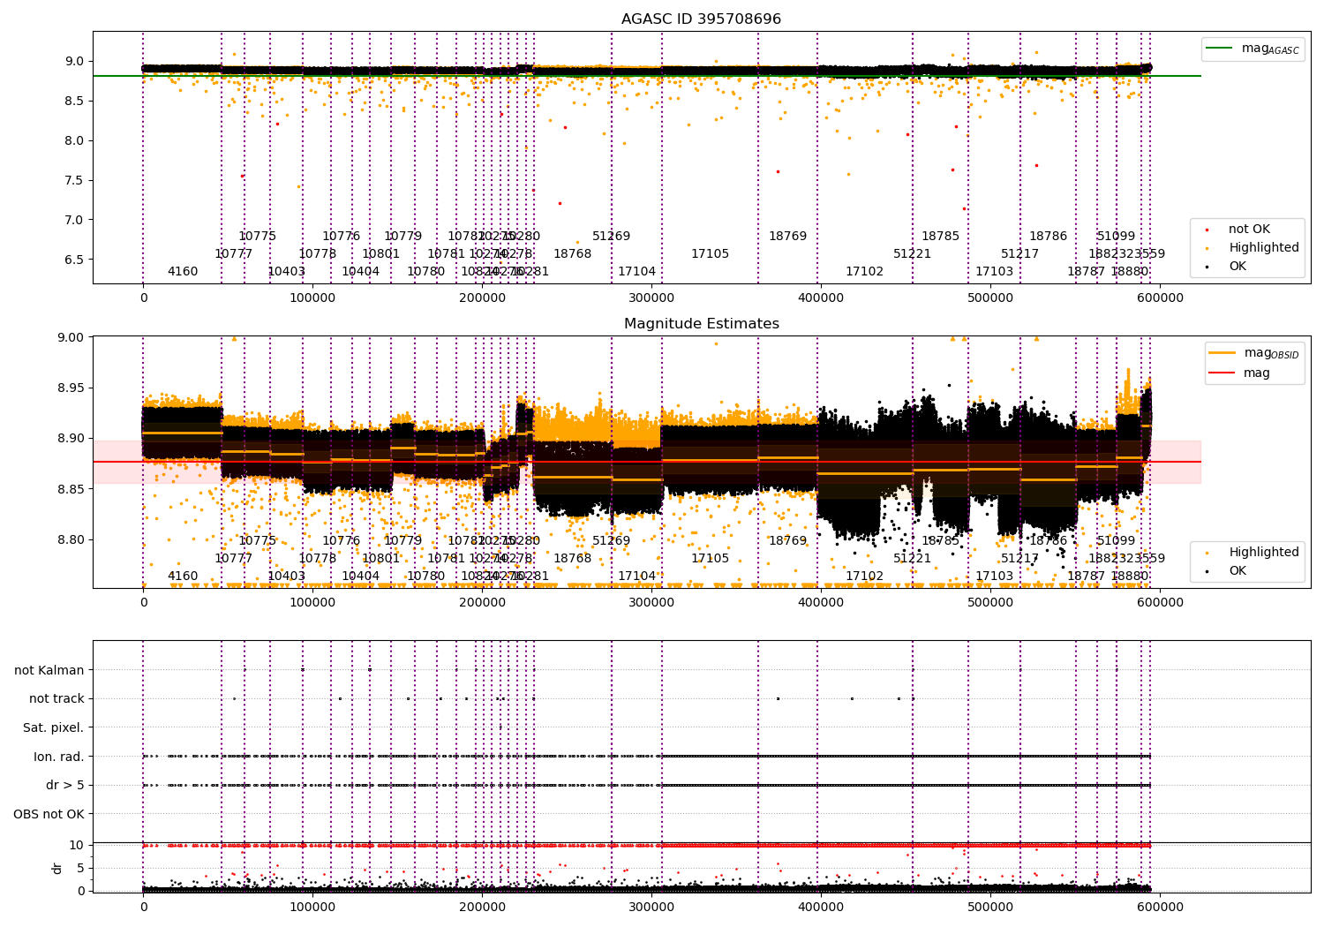Click the 'dr > 5' row label

(65, 786)
